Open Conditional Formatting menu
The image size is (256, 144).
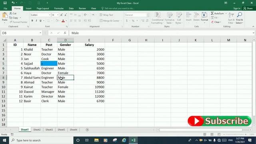click(157, 18)
